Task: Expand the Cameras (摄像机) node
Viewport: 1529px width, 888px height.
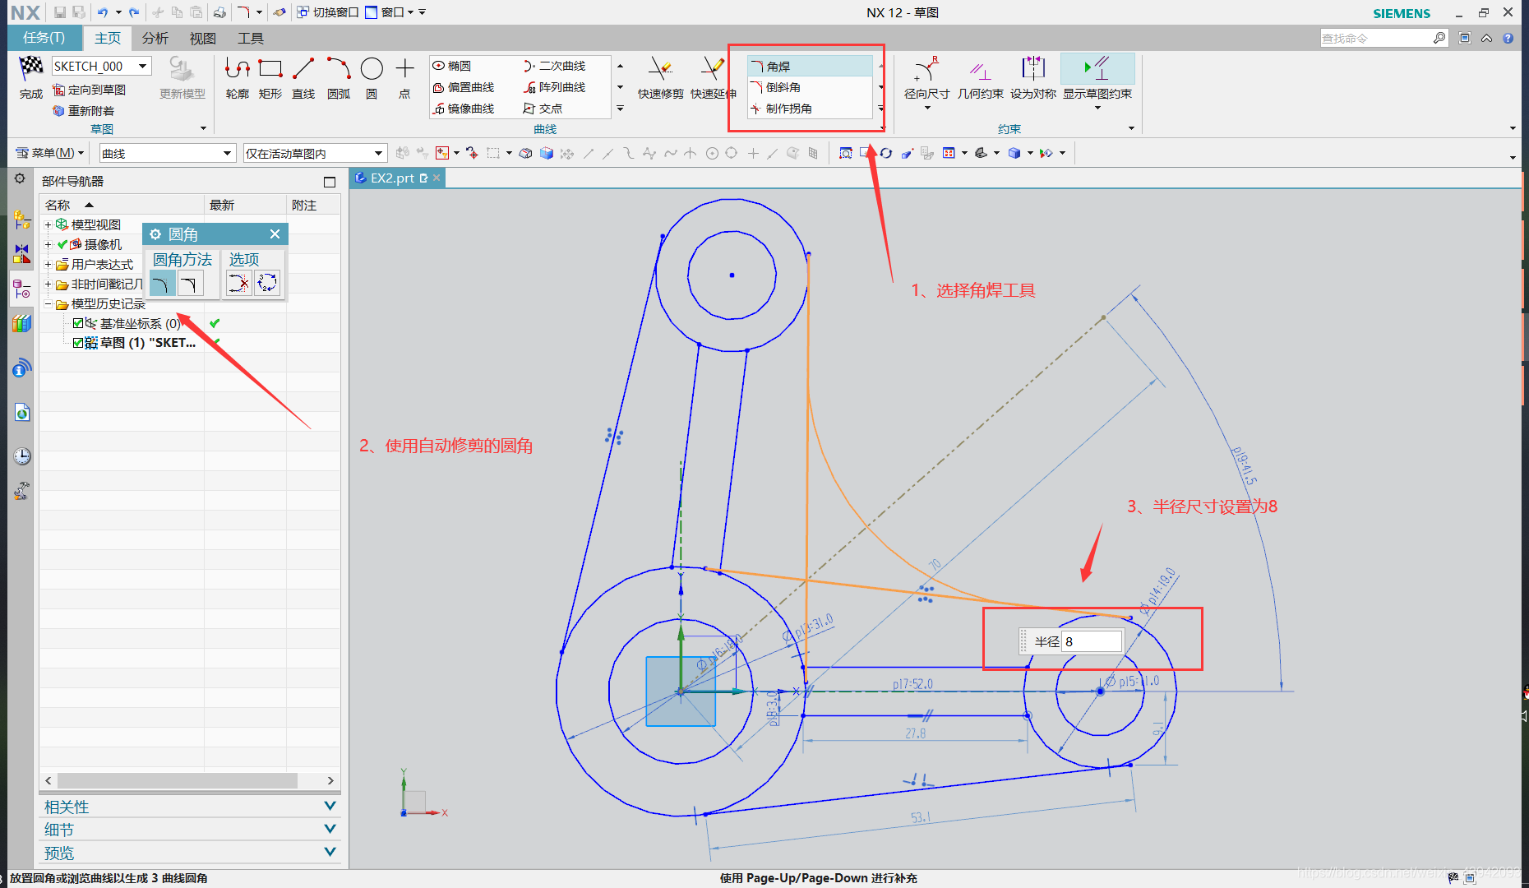Action: click(48, 244)
